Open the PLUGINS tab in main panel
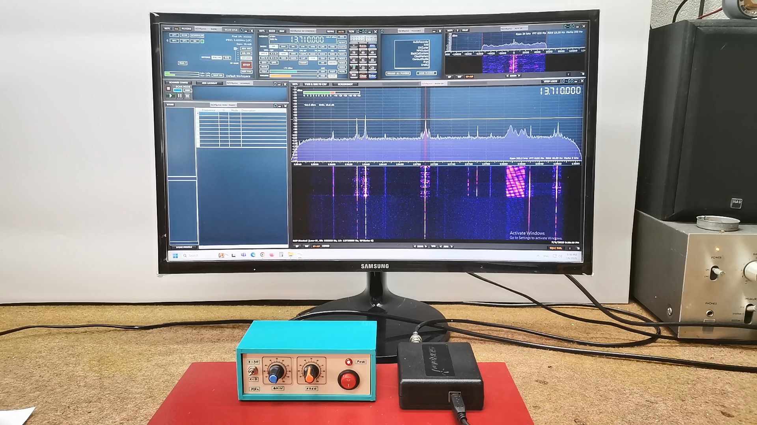The height and width of the screenshot is (425, 757). point(186,29)
